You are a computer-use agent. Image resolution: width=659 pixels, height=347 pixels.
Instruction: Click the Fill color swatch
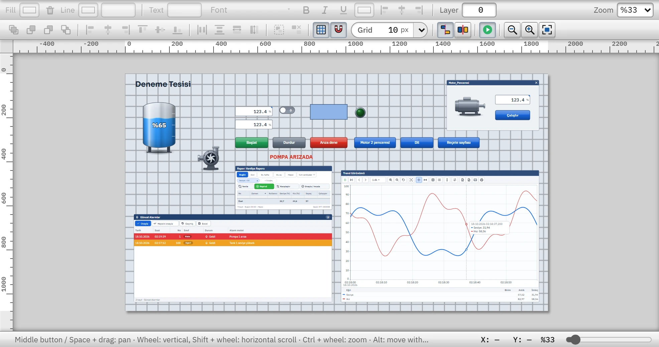[x=29, y=10]
